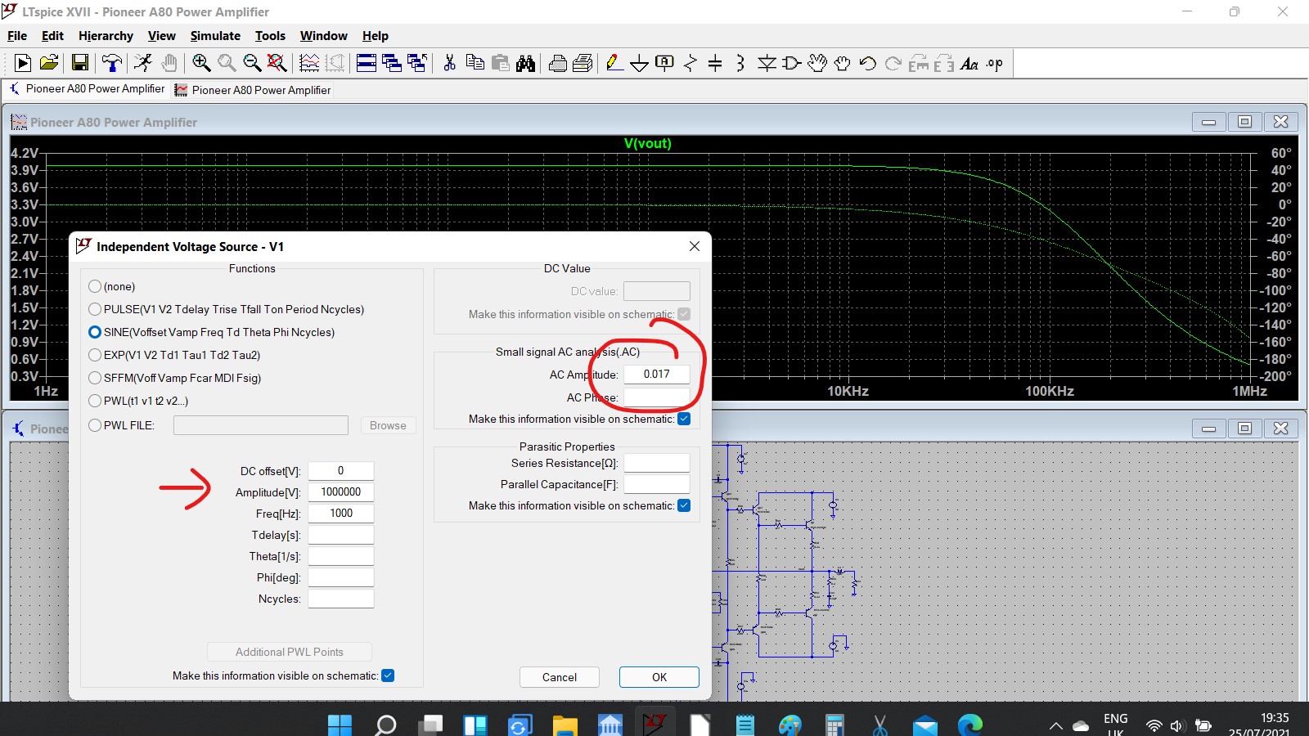Select the EXP function radio button
The height and width of the screenshot is (736, 1309).
coord(95,355)
